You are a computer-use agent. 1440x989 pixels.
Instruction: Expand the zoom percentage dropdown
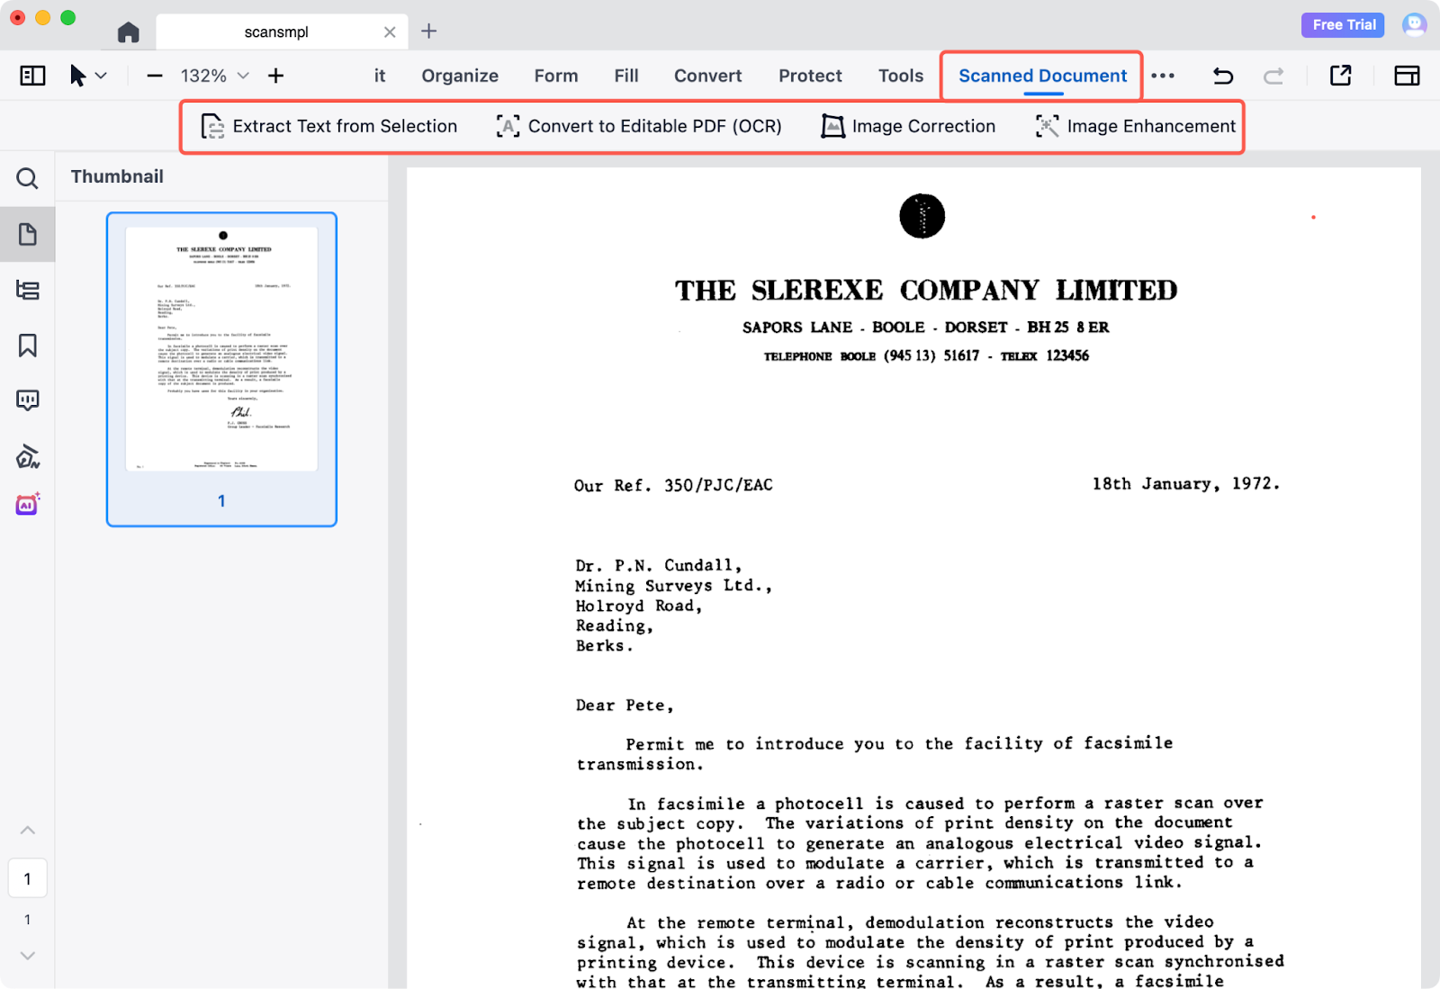[243, 76]
